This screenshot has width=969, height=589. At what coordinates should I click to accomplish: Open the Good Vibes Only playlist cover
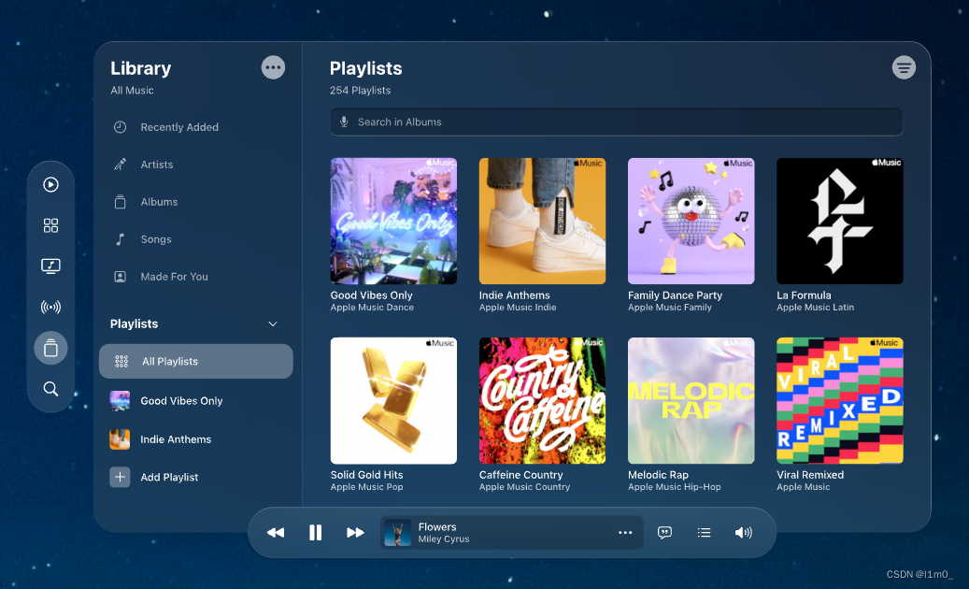(393, 221)
